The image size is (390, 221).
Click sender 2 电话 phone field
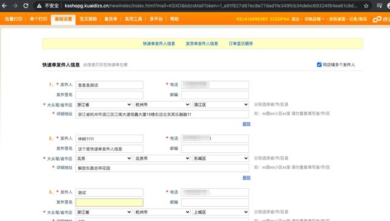coord(215,139)
